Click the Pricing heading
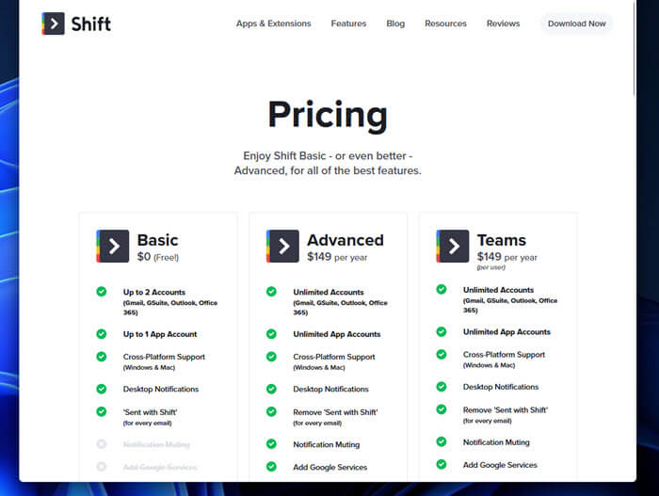This screenshot has height=496, width=659. coord(328,115)
